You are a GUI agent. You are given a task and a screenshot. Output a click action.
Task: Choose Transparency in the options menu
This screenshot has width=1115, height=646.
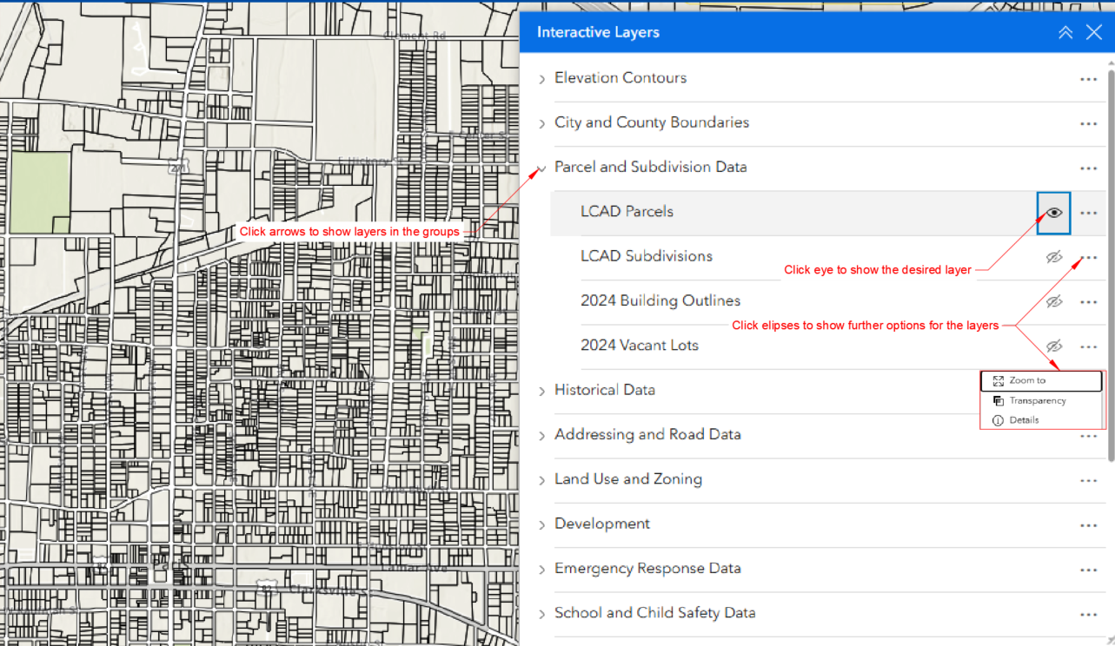pos(1037,401)
